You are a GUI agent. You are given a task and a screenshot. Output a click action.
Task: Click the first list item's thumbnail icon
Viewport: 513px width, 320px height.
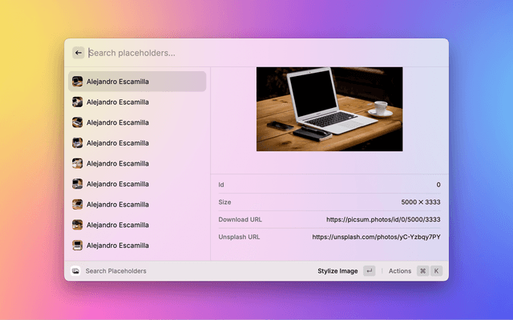coord(77,82)
